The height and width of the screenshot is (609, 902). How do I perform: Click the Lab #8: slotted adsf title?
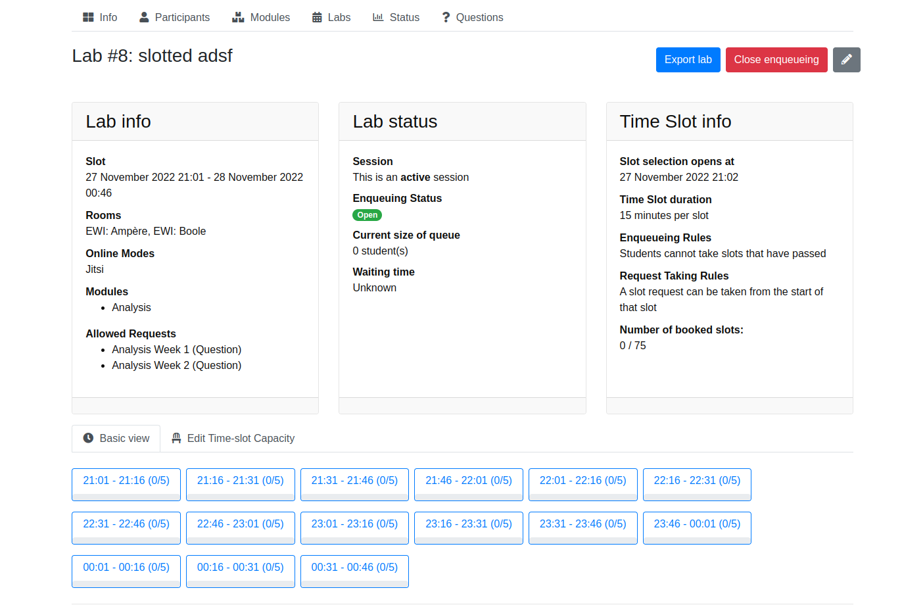153,56
